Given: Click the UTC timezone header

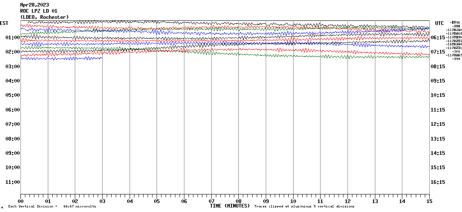Looking at the screenshot, I should 440,23.
